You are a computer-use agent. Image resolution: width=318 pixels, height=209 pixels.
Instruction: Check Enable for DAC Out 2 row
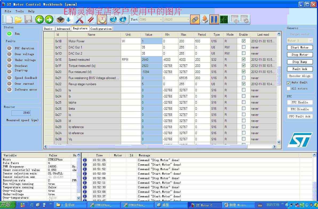coord(244,53)
